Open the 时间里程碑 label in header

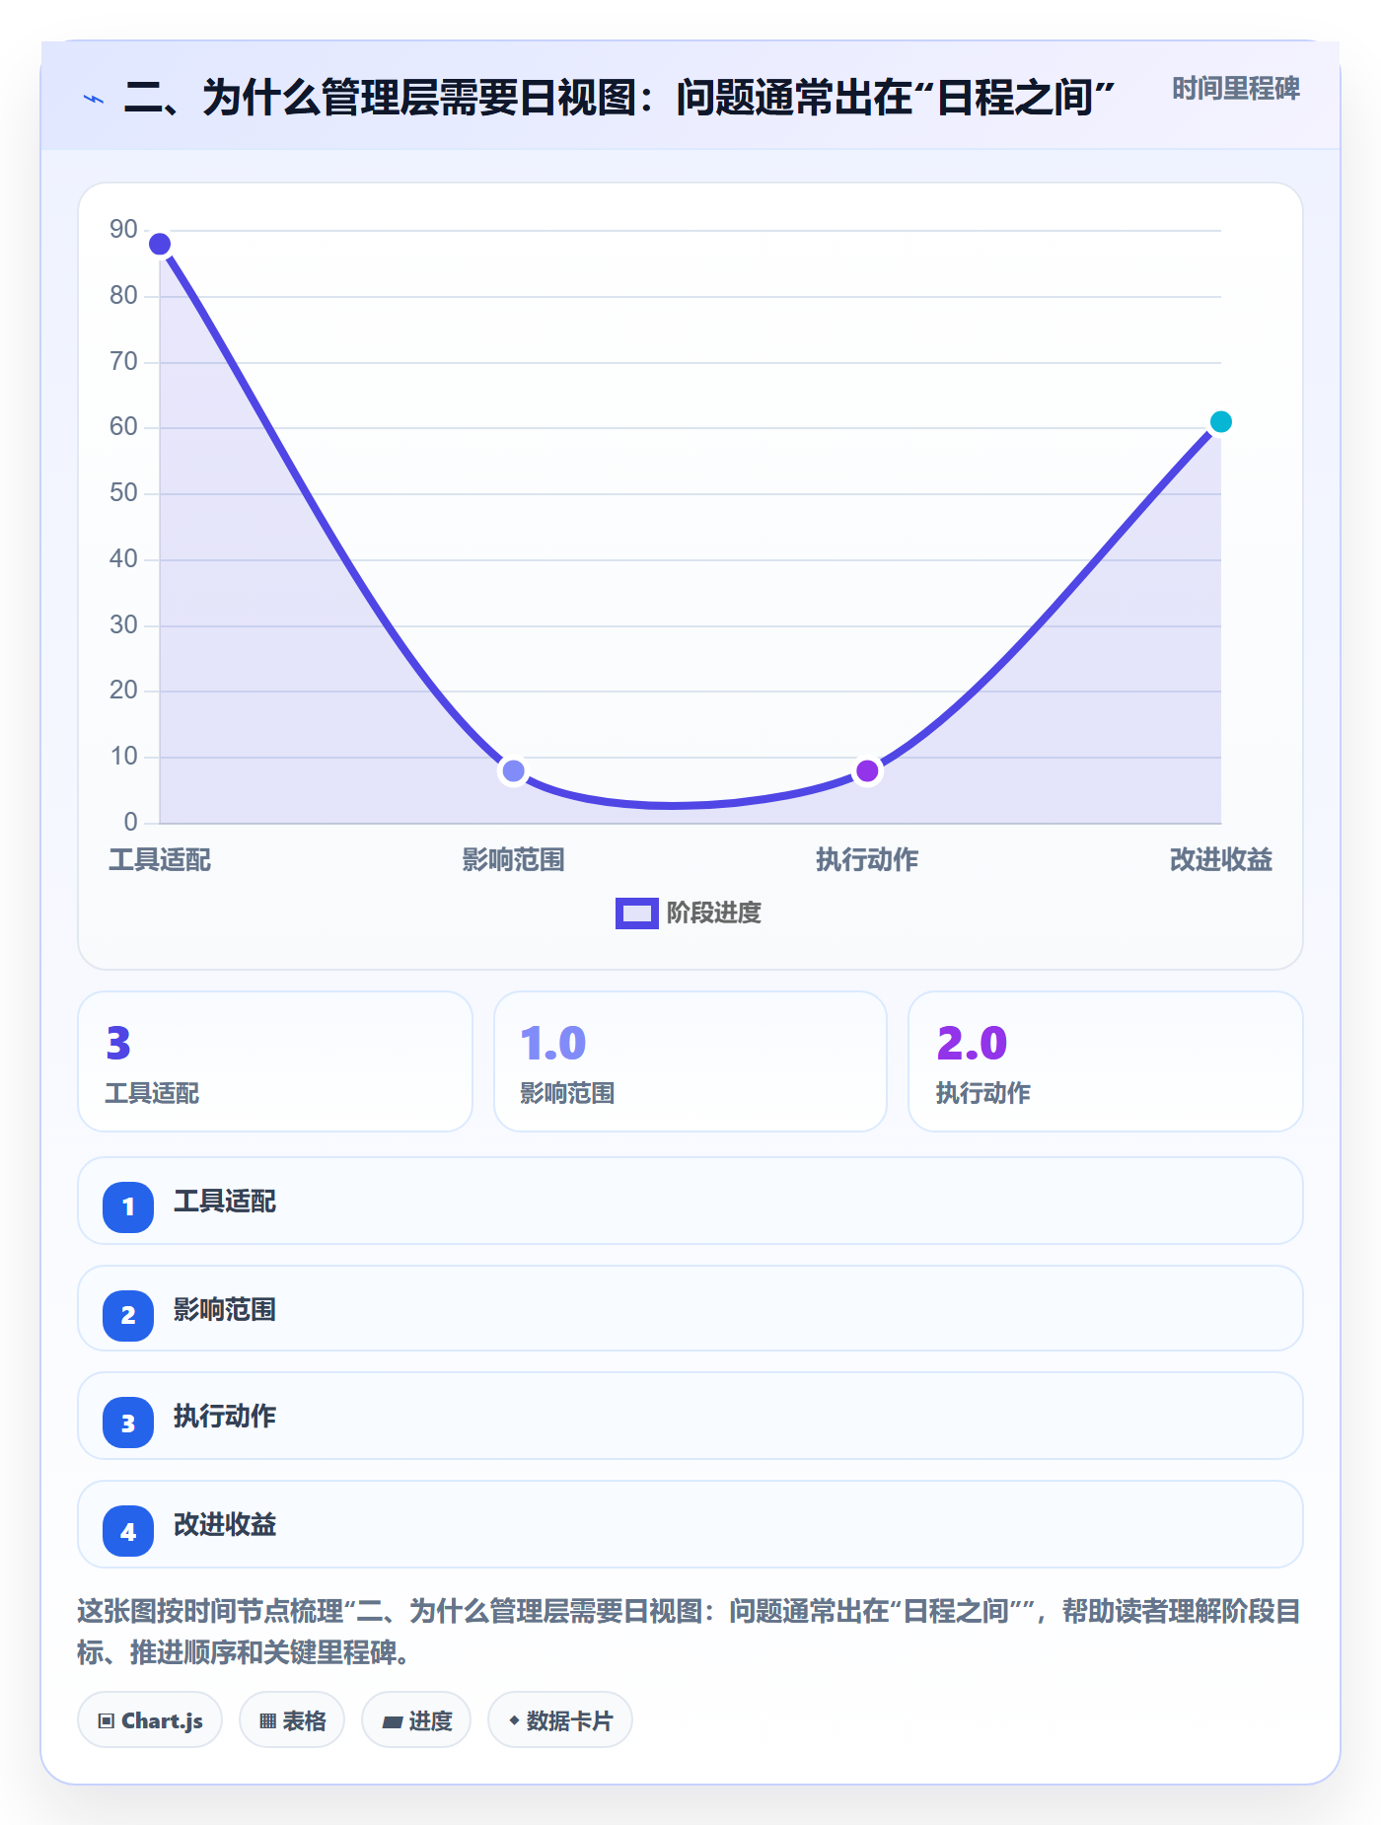pyautogui.click(x=1236, y=89)
